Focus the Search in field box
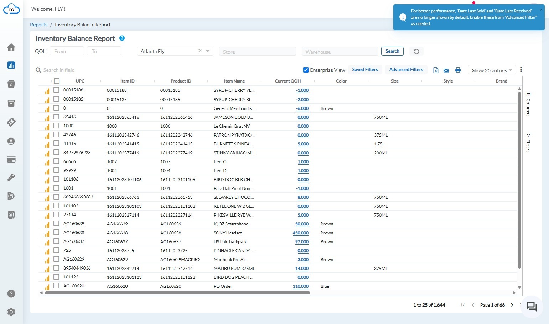549x324 pixels. tap(59, 70)
